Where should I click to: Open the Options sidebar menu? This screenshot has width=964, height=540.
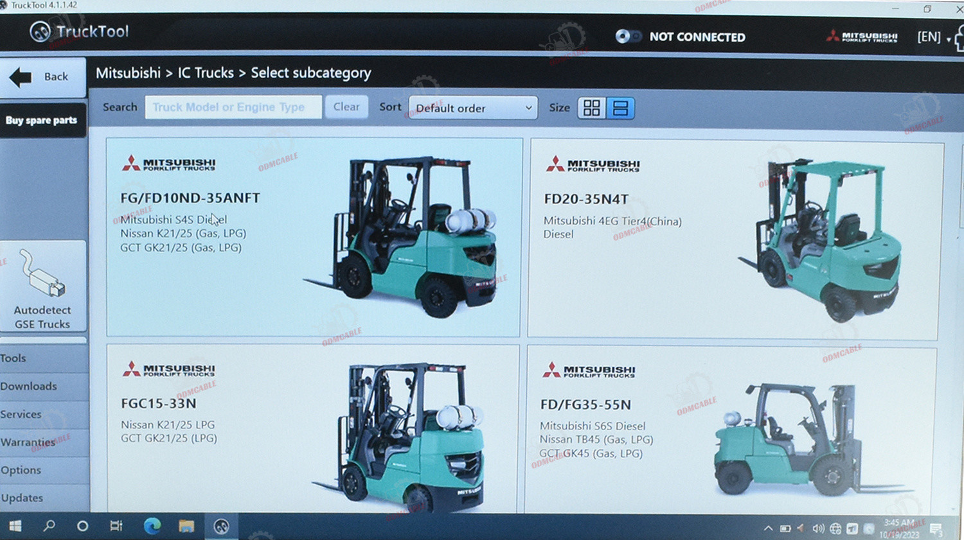44,470
